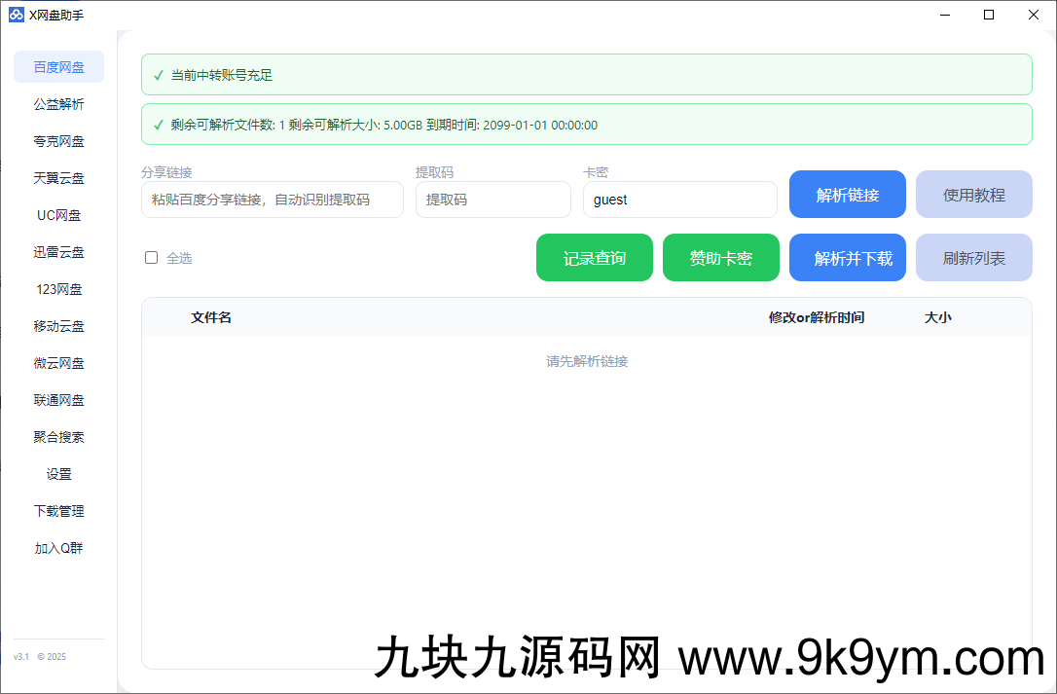Viewport: 1057px width, 694px height.
Task: Switch to 公益解析 mode
Action: click(x=58, y=103)
